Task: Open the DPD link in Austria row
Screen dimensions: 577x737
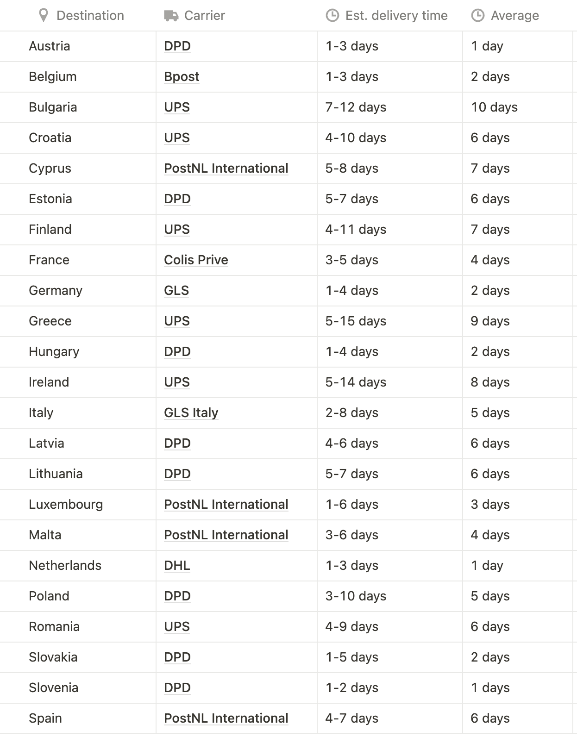Action: [177, 46]
